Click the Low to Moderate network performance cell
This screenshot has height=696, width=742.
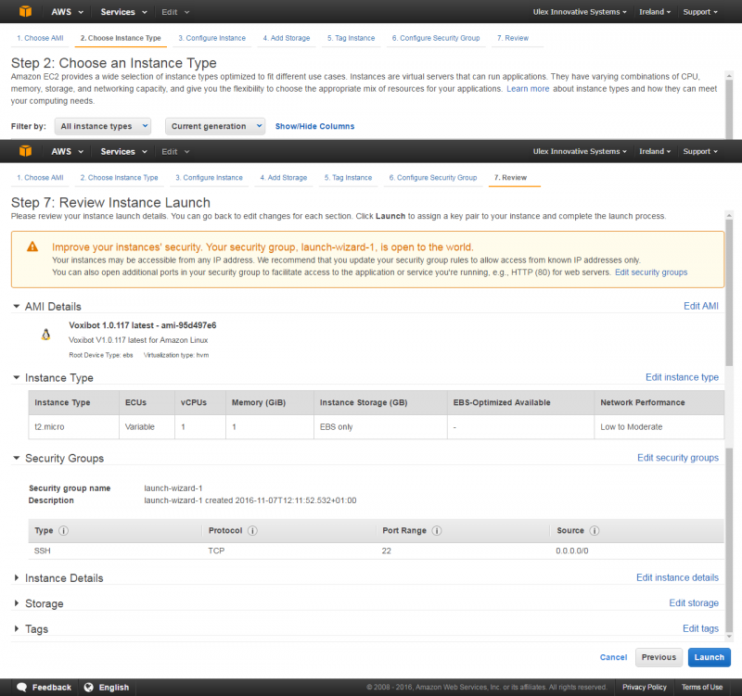pos(659,426)
